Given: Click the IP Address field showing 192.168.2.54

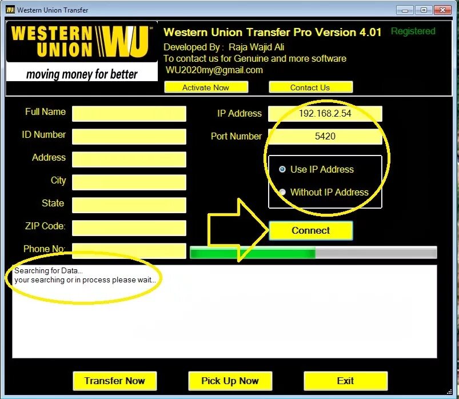Looking at the screenshot, I should (325, 114).
